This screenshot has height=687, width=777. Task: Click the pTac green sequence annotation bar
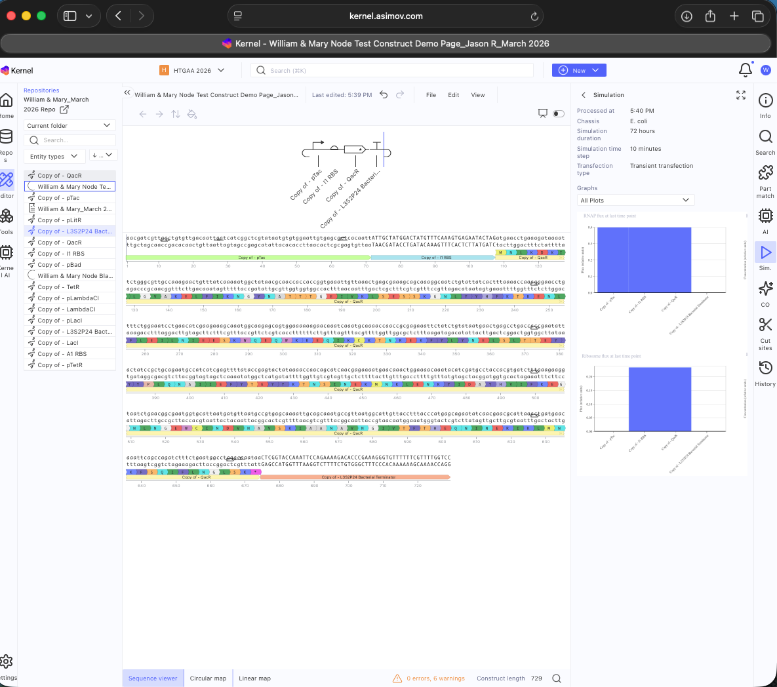coord(249,258)
